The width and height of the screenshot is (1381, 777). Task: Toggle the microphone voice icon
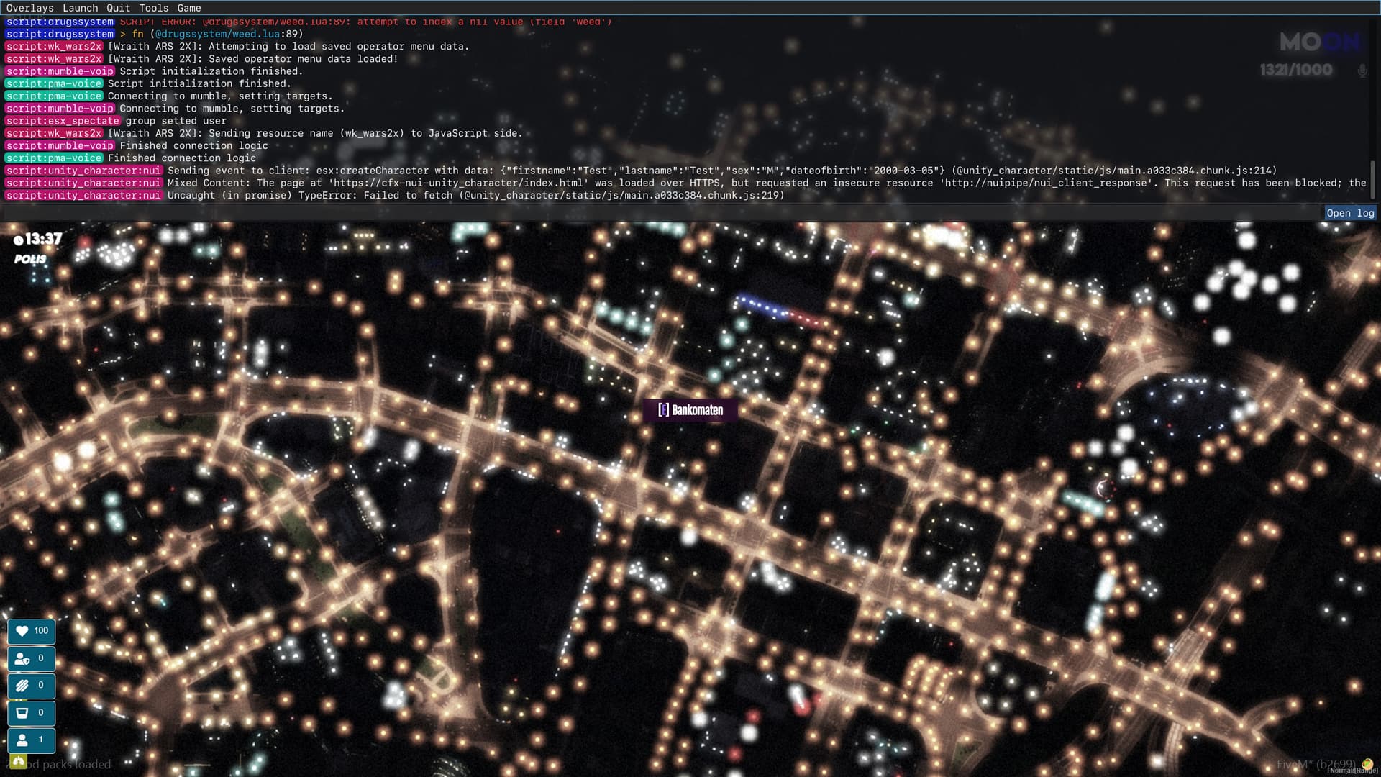click(1362, 71)
